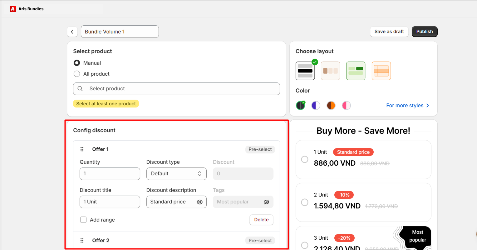
Task: Click the Publish button
Action: tap(425, 32)
